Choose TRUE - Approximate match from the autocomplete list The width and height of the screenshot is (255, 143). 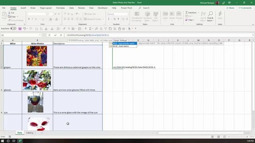click(x=124, y=43)
